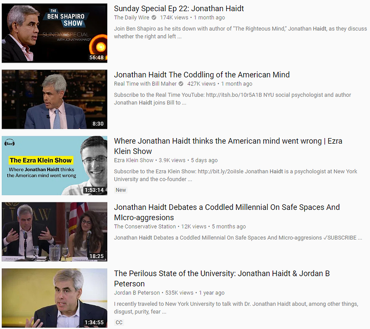Click Real Time with Bill Maher verified badge

pos(181,84)
